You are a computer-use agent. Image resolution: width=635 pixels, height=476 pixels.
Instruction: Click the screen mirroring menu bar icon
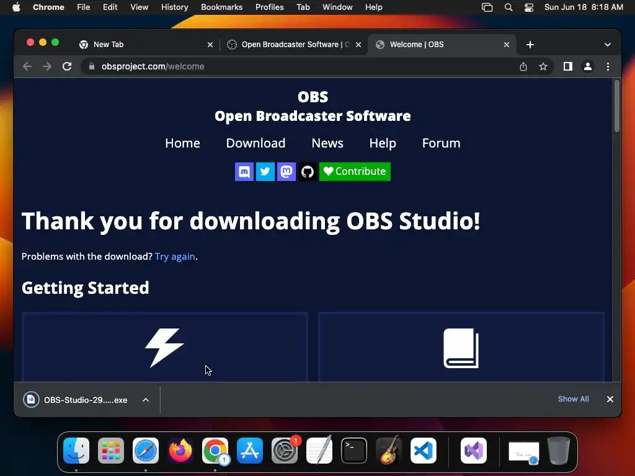tap(487, 7)
